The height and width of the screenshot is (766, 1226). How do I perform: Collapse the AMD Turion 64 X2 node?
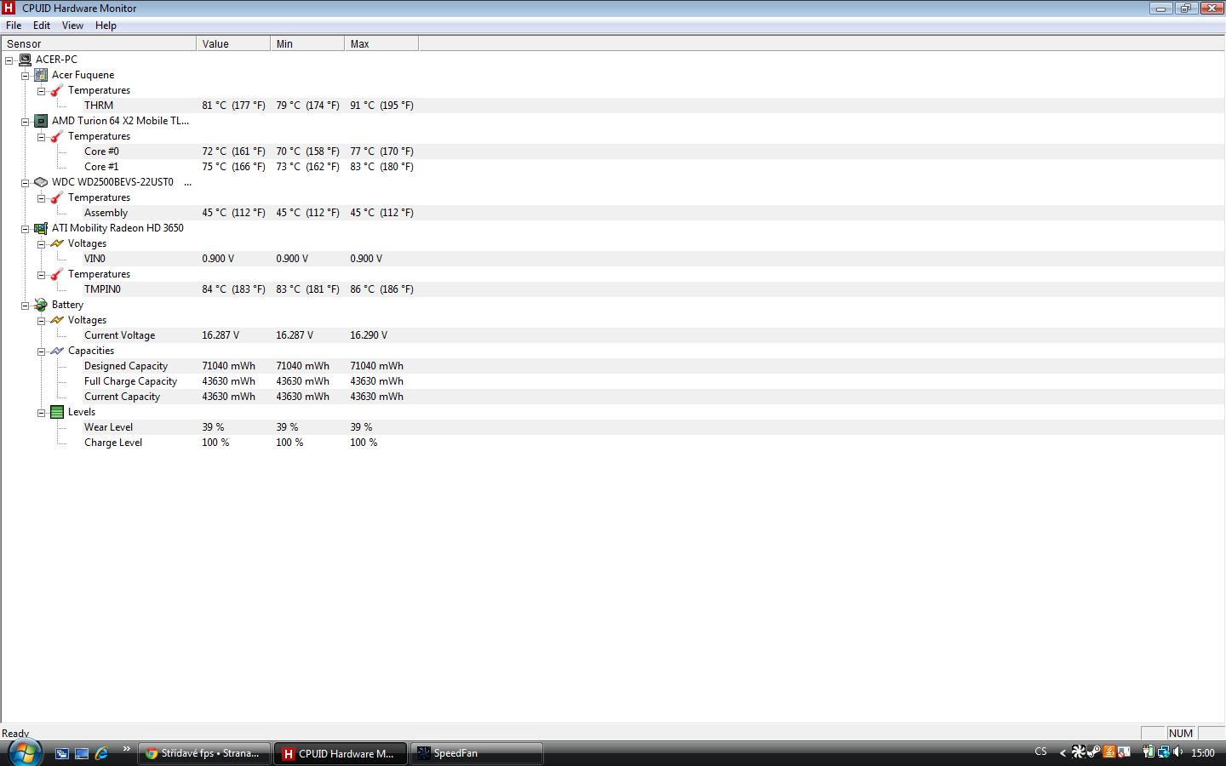click(26, 122)
